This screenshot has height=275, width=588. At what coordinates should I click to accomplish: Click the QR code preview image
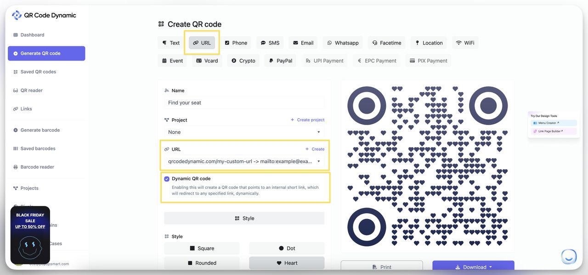[427, 166]
